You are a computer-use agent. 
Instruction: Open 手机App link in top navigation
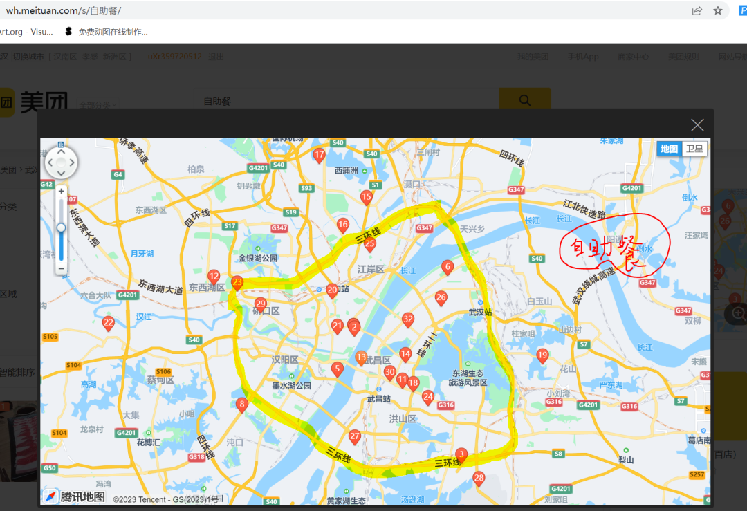(583, 57)
